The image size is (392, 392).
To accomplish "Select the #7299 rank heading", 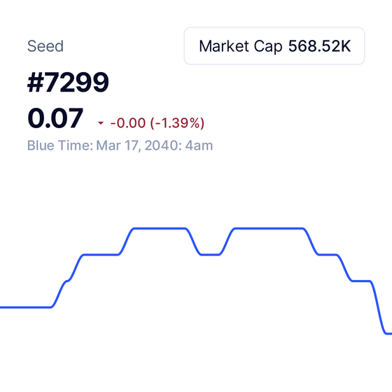I will click(x=68, y=83).
